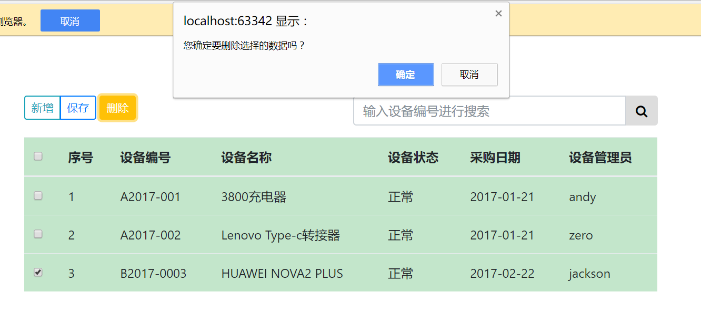Click device name Lenovo Type-c转接器
Viewport: 701px width, 313px height.
[281, 235]
